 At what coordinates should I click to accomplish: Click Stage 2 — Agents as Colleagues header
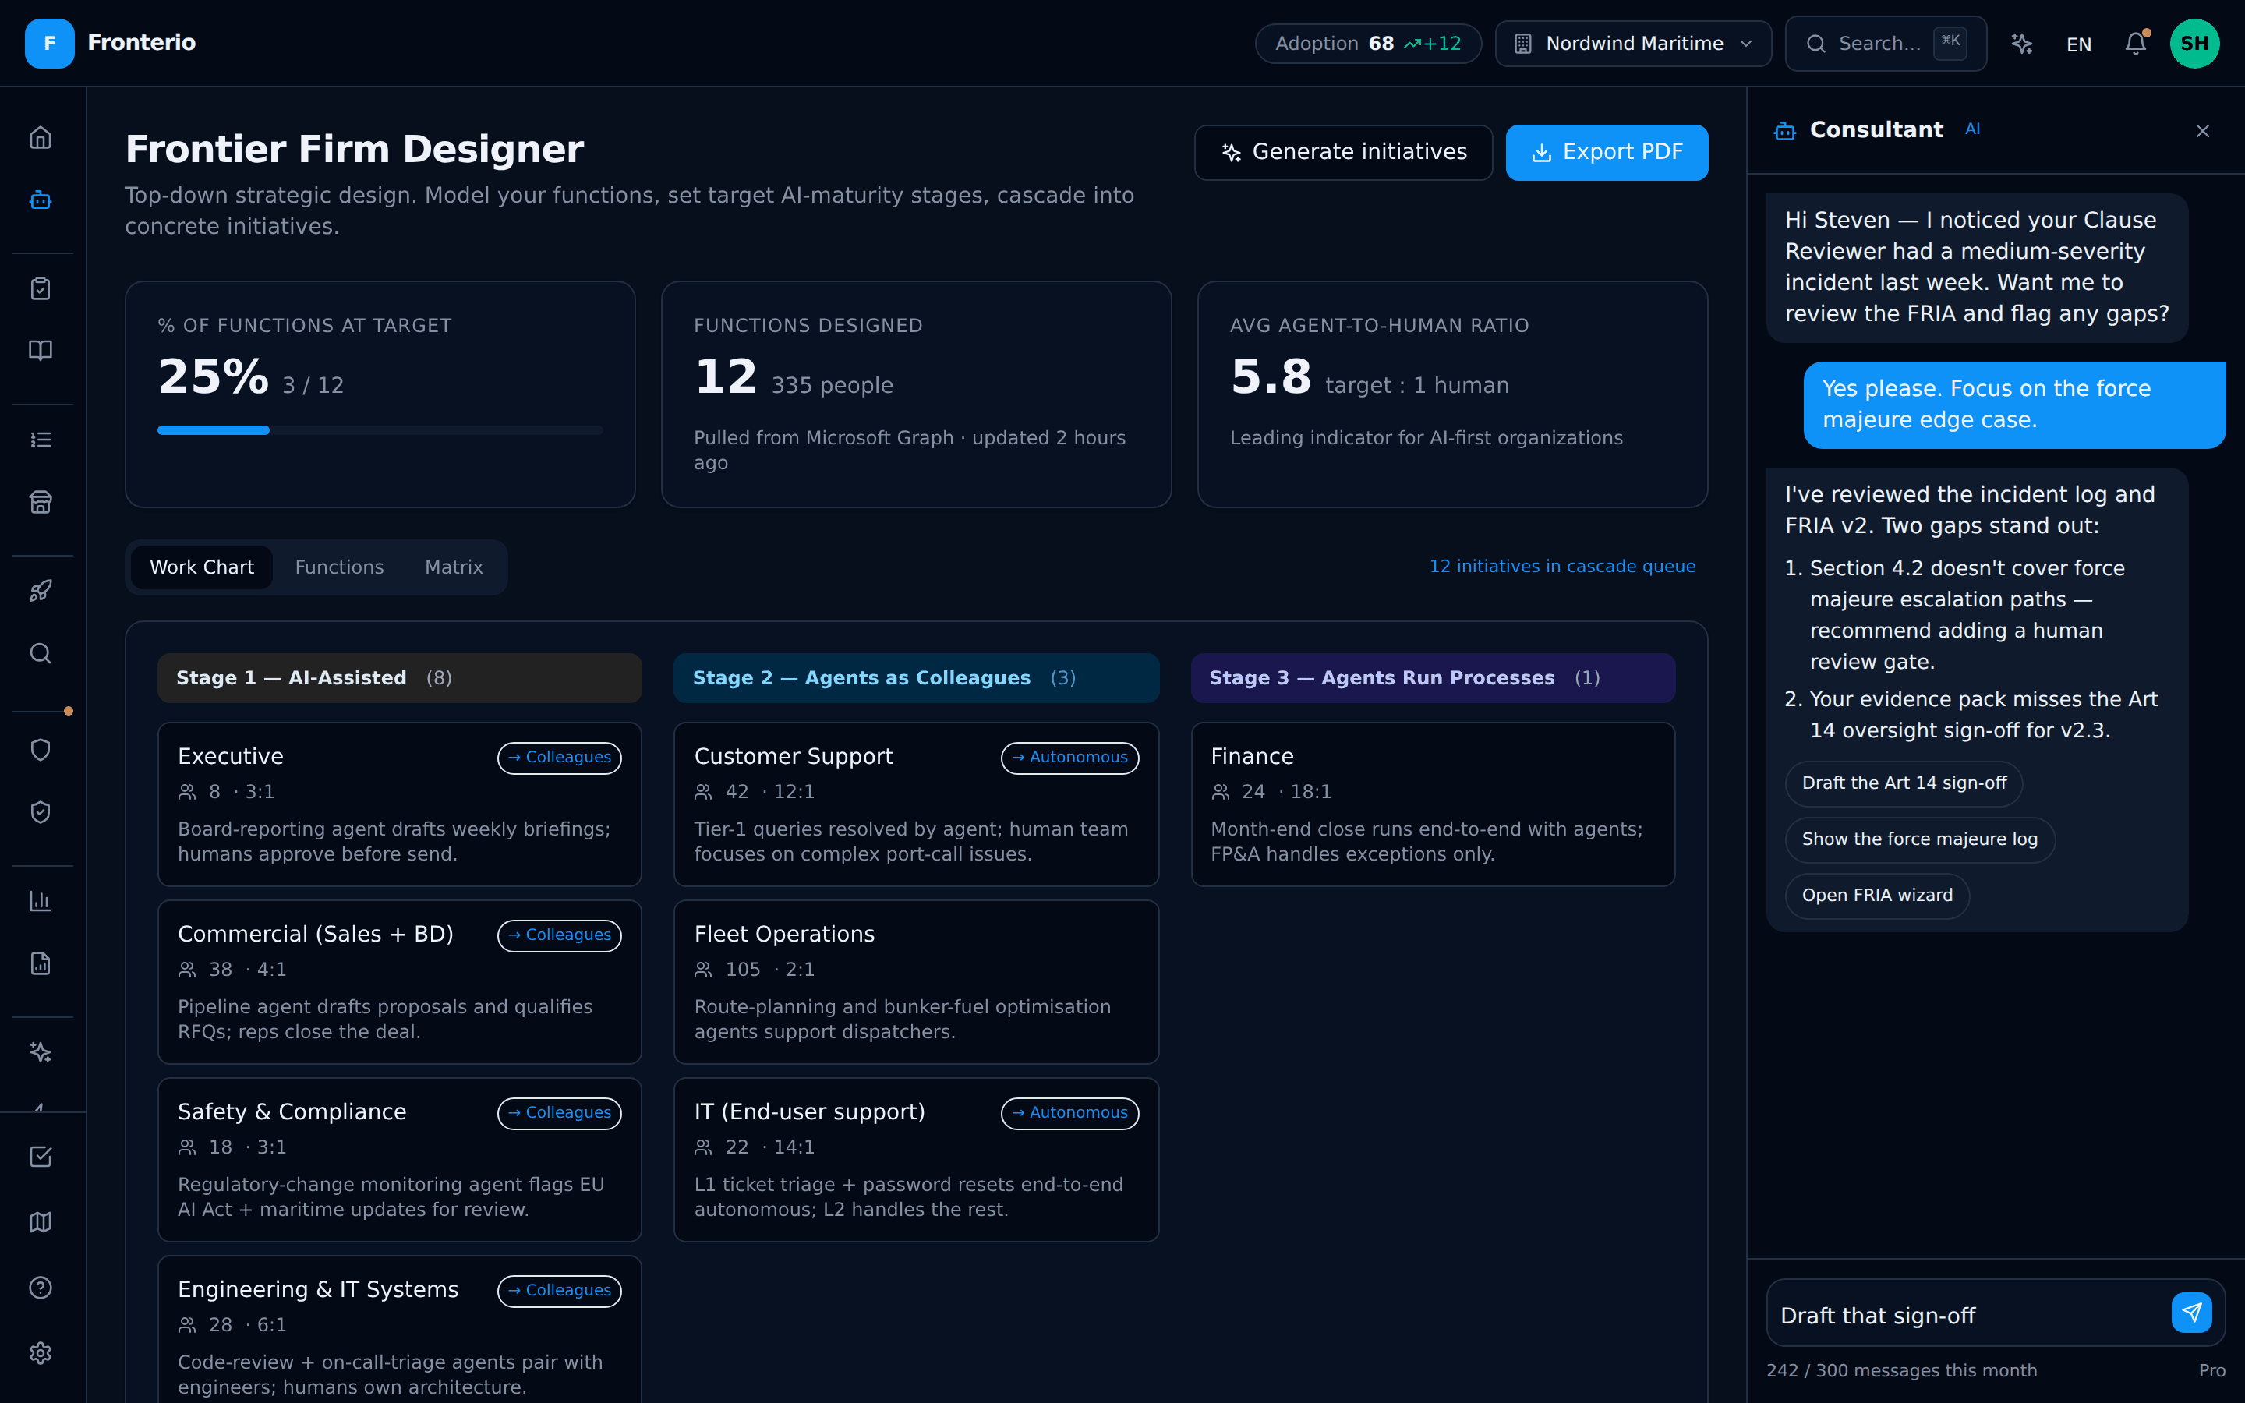(916, 678)
